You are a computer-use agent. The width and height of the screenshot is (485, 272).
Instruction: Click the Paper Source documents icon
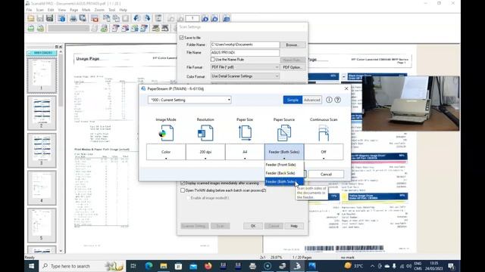284,133
